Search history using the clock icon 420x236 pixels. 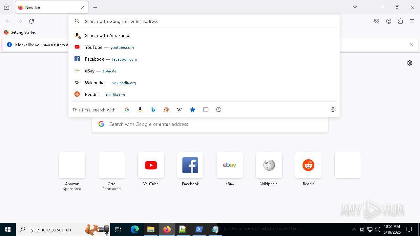[219, 109]
